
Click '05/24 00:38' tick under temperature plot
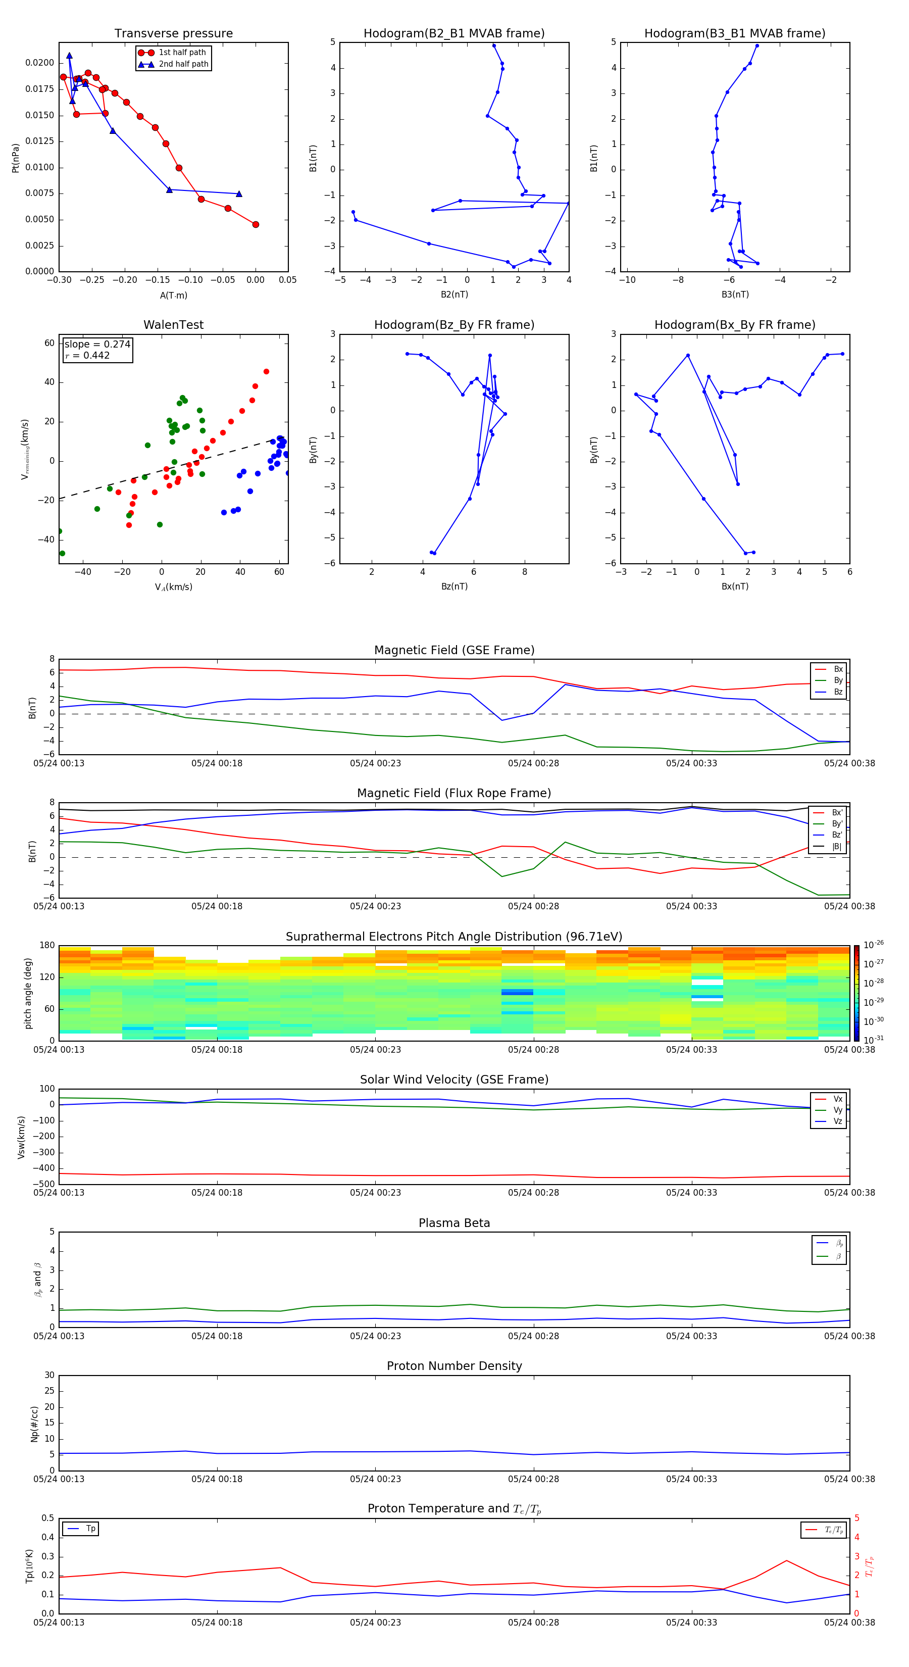[x=849, y=1623]
